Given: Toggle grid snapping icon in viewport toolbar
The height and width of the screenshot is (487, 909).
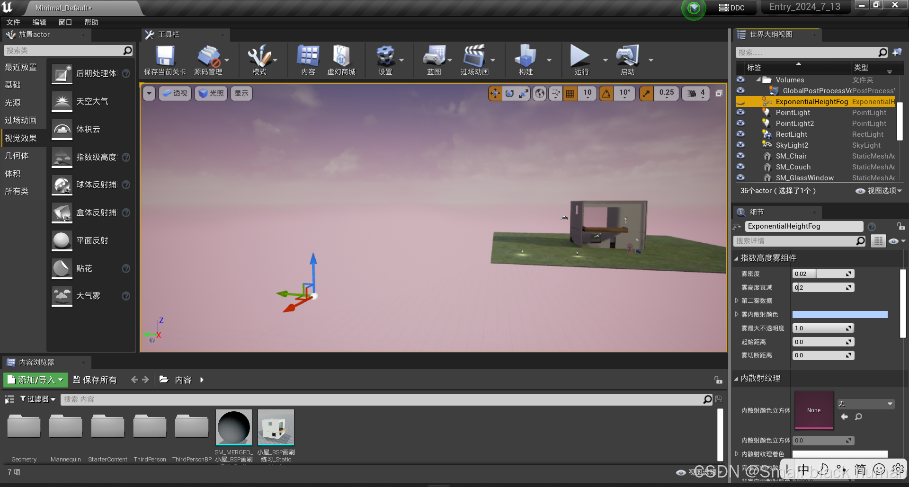Looking at the screenshot, I should [570, 94].
